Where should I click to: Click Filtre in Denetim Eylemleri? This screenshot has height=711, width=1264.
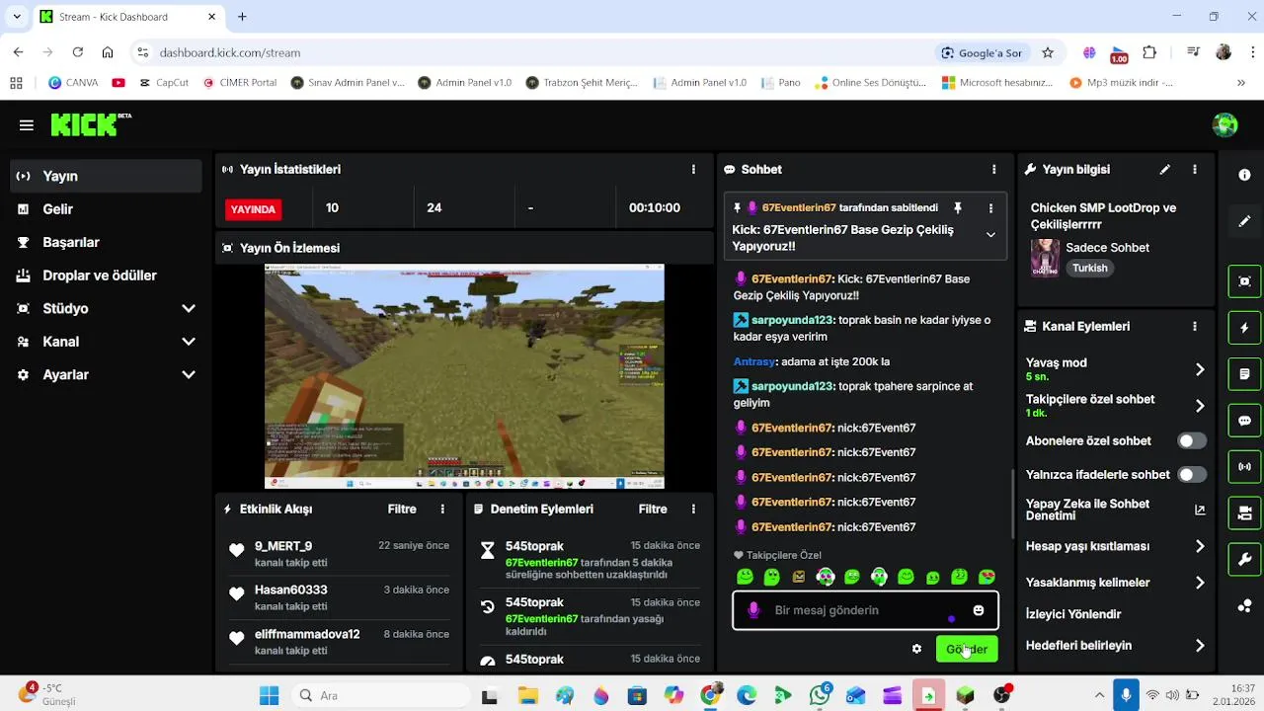[653, 510]
